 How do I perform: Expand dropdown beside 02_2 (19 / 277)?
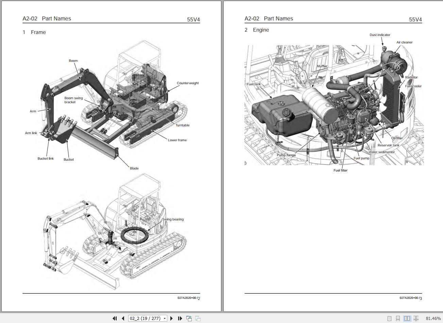(x=164, y=318)
